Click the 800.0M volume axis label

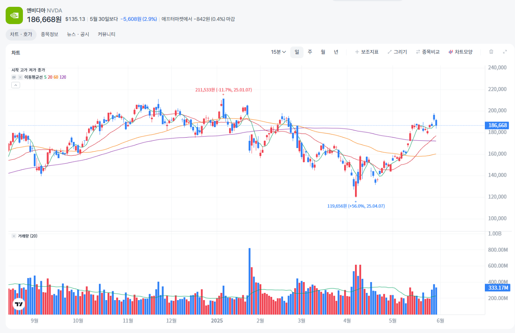click(498, 250)
